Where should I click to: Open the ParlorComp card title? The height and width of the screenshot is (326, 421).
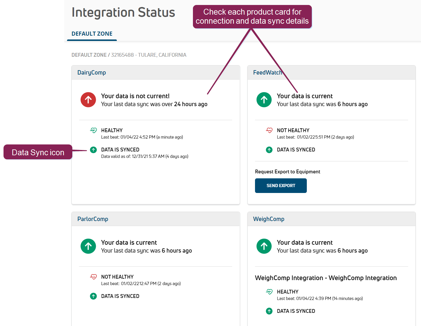(93, 219)
